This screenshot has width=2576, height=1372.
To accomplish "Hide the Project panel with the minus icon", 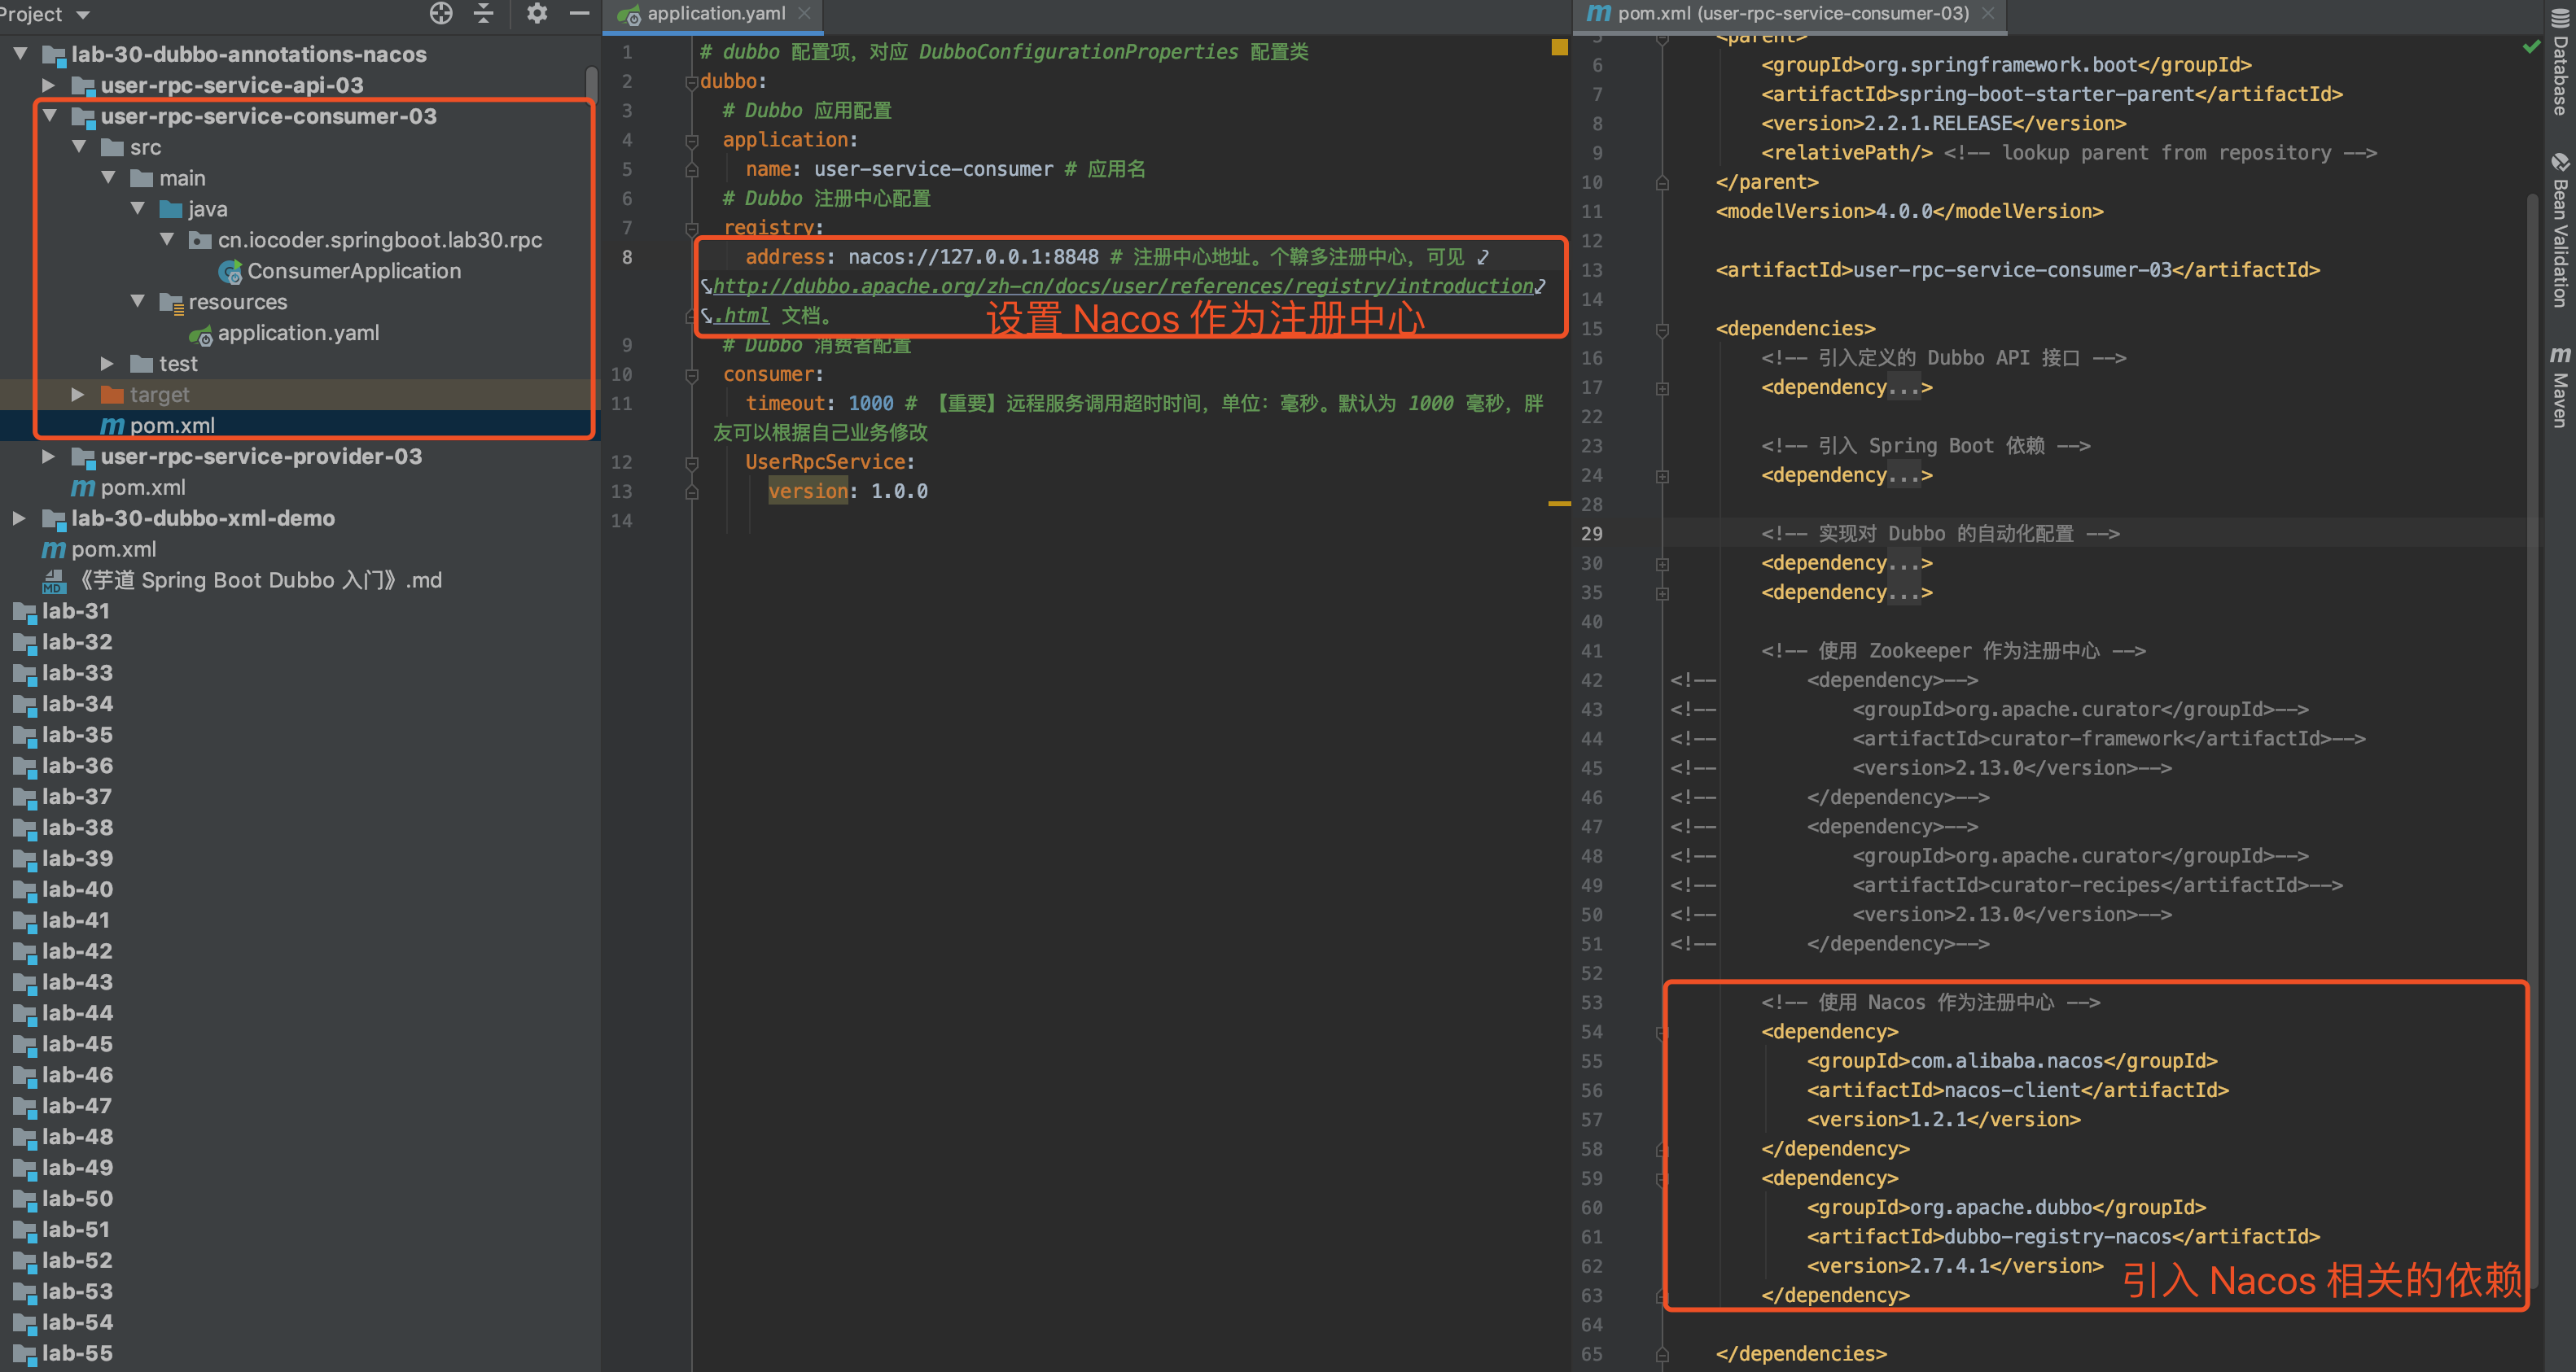I will coord(579,13).
